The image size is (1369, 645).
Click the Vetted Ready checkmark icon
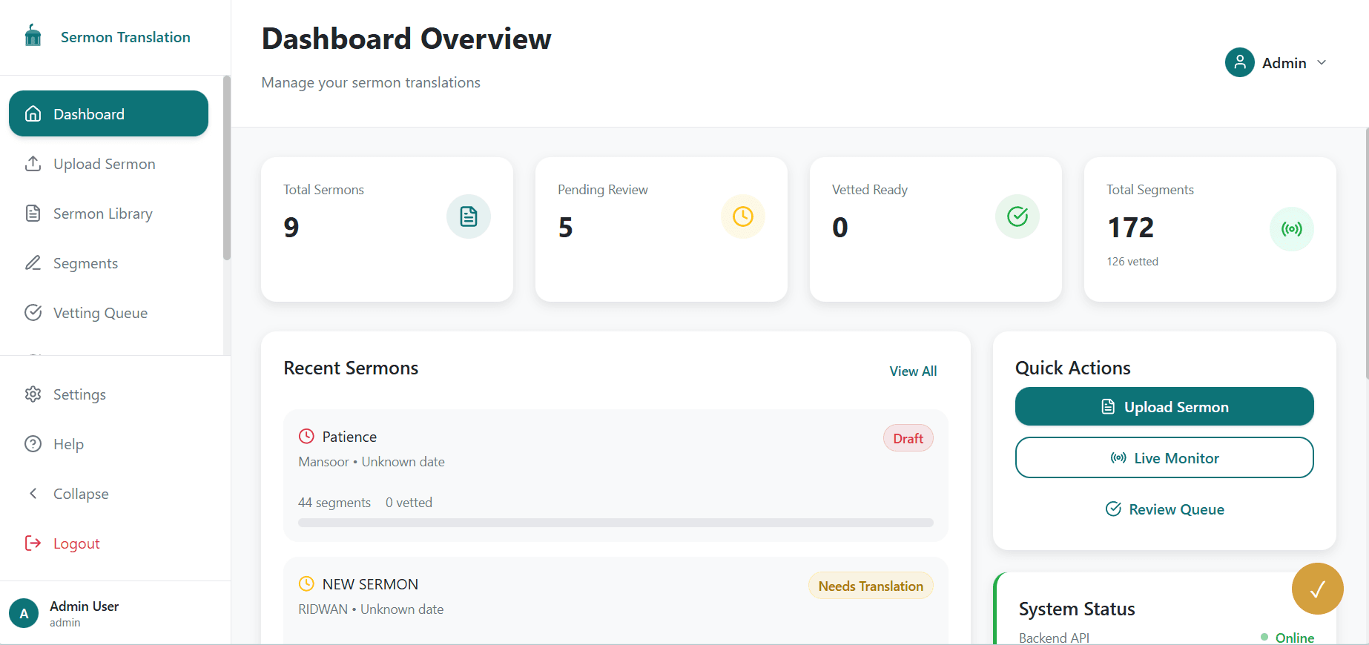(1017, 216)
